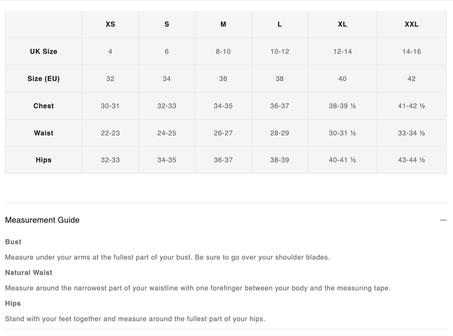Screen dimensions: 453x336
Task: Click the EU size 40 cell
Action: (343, 79)
